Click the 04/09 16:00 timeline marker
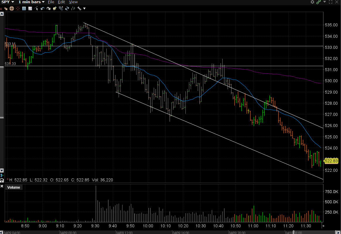This screenshot has width=341, height=234. pyautogui.click(x=181, y=233)
